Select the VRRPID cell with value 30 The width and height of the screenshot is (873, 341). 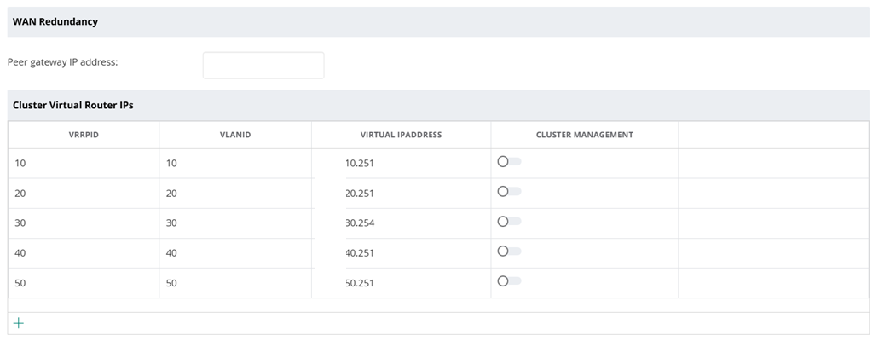(x=20, y=223)
